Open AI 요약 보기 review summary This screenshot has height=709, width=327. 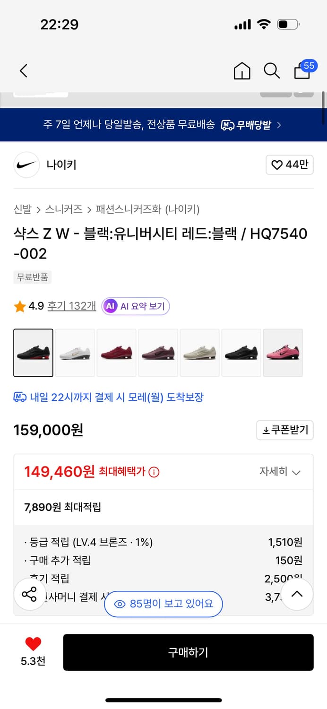(x=135, y=306)
